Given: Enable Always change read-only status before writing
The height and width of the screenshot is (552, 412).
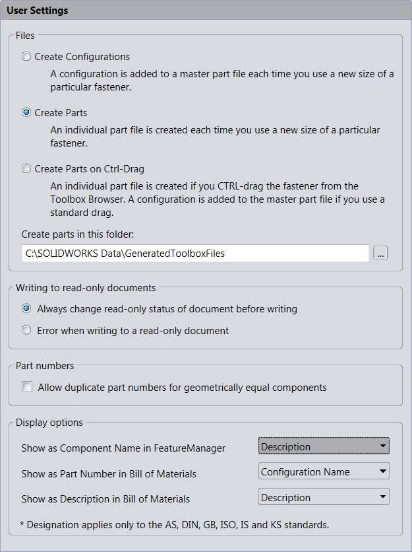Looking at the screenshot, I should (26, 309).
